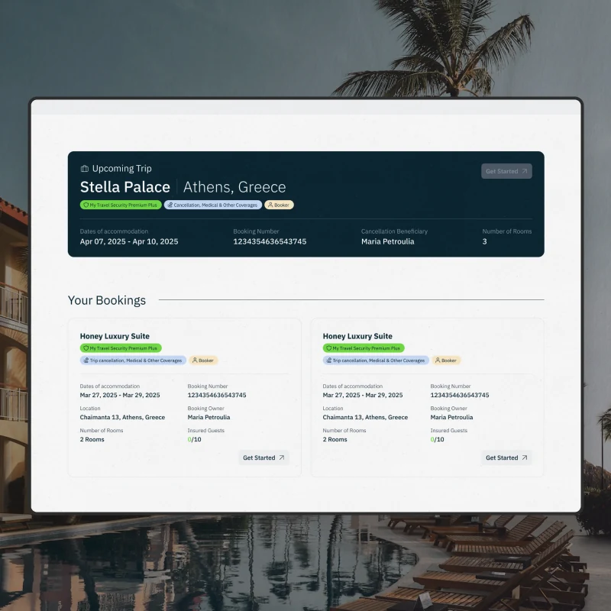Click the 2 Rooms value in the left booking card
This screenshot has height=611, width=611.
pos(92,440)
